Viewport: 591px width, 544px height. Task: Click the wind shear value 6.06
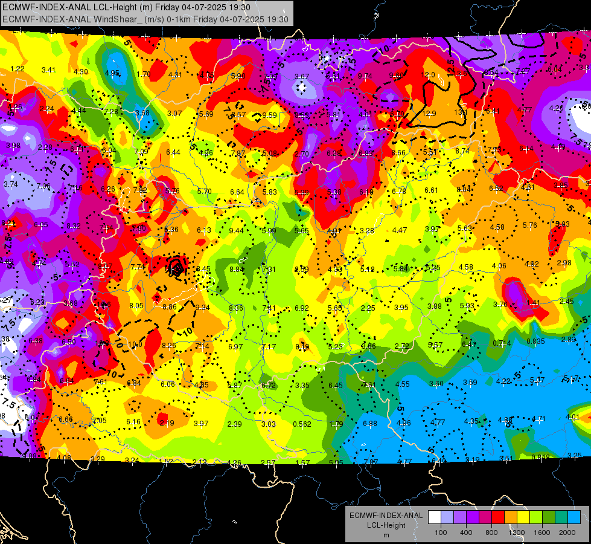point(168,384)
